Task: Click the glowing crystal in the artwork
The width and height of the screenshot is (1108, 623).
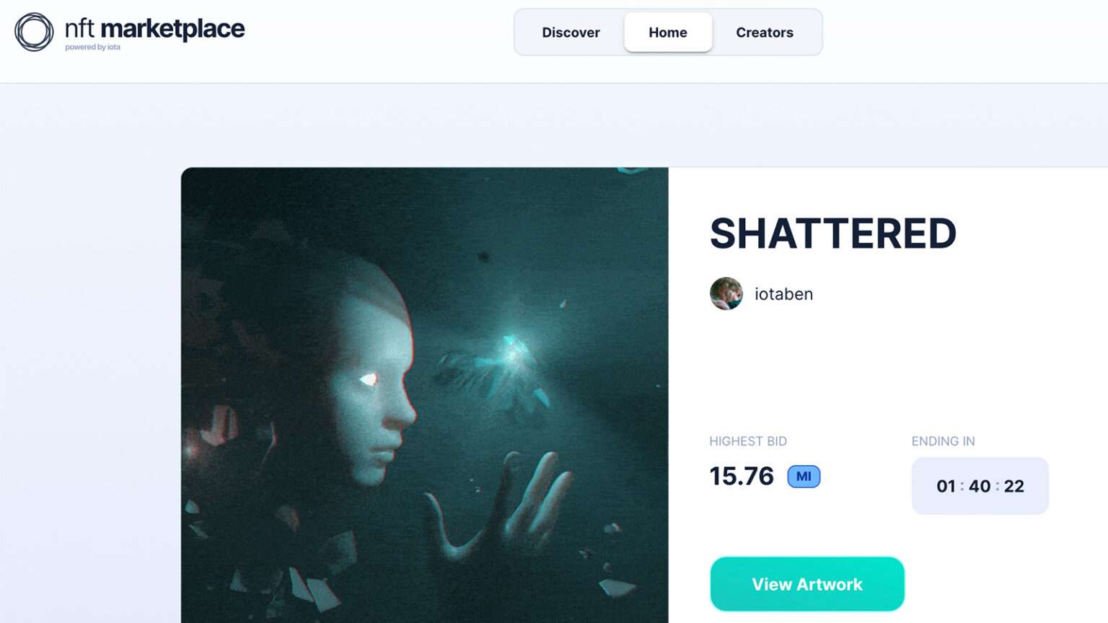Action: [x=514, y=349]
